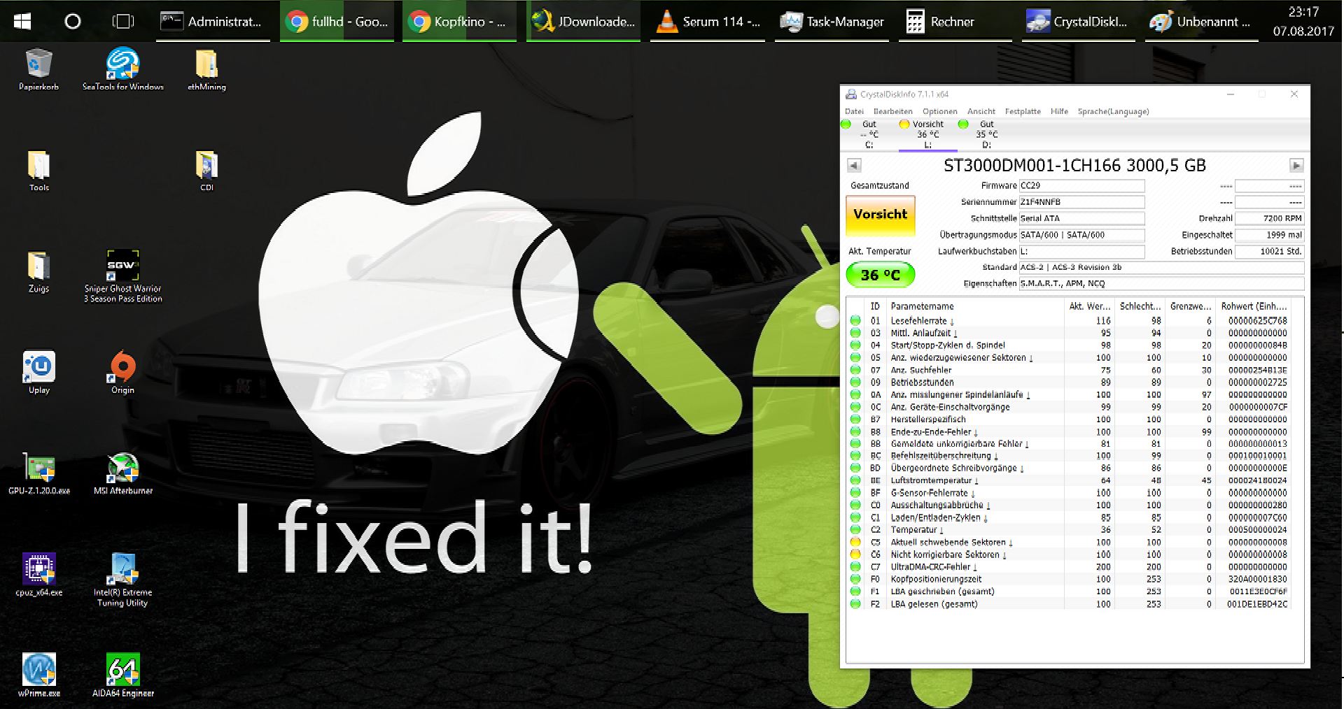
Task: Click the Rohwert column header
Action: [1254, 306]
